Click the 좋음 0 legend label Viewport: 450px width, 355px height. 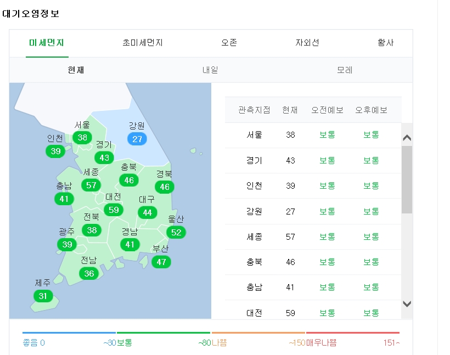click(x=34, y=343)
